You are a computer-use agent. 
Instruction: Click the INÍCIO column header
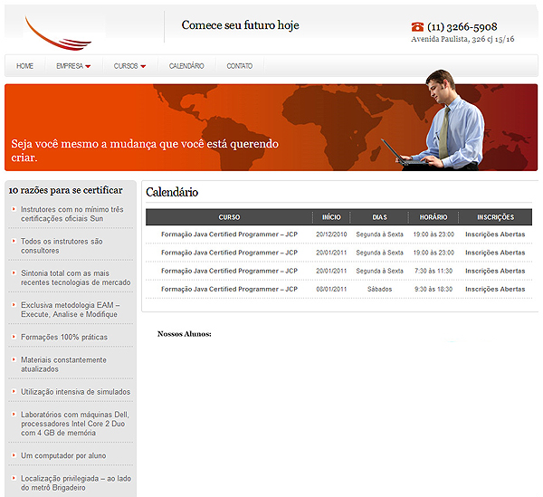(331, 217)
